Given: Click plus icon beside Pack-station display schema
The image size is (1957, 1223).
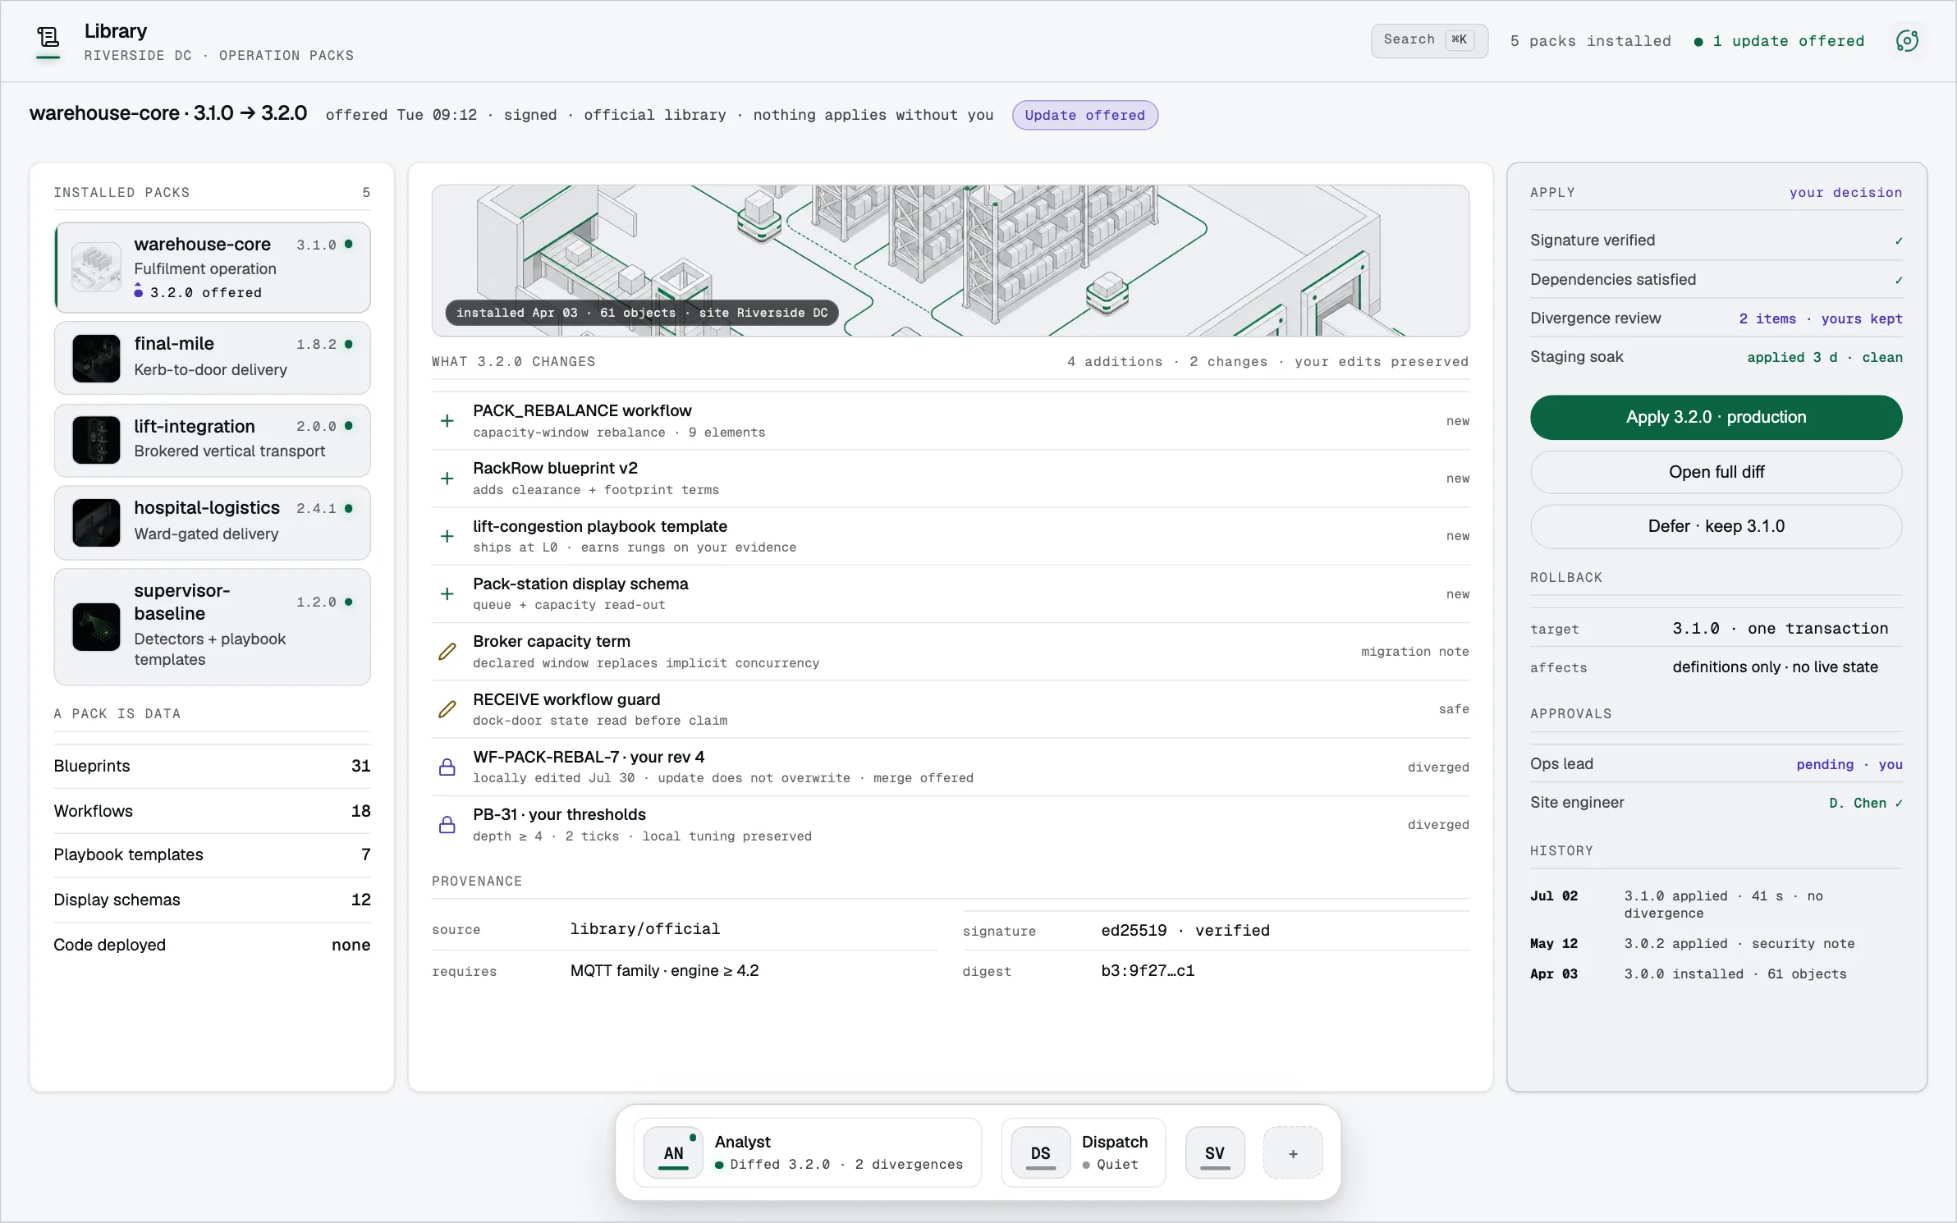Looking at the screenshot, I should coord(447,593).
